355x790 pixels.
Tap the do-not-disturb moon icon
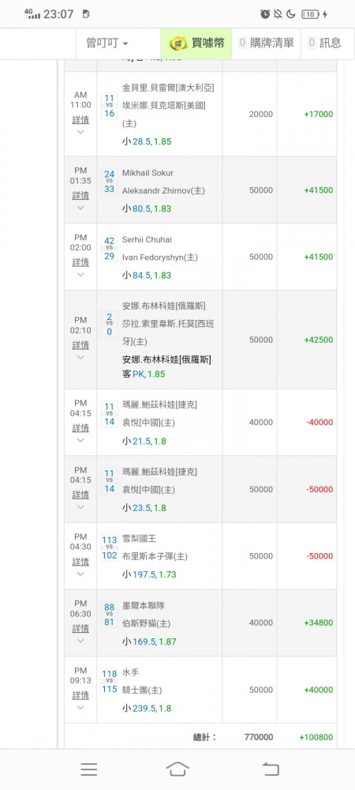290,14
